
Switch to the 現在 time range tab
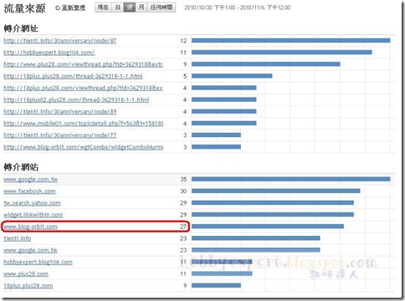(103, 8)
